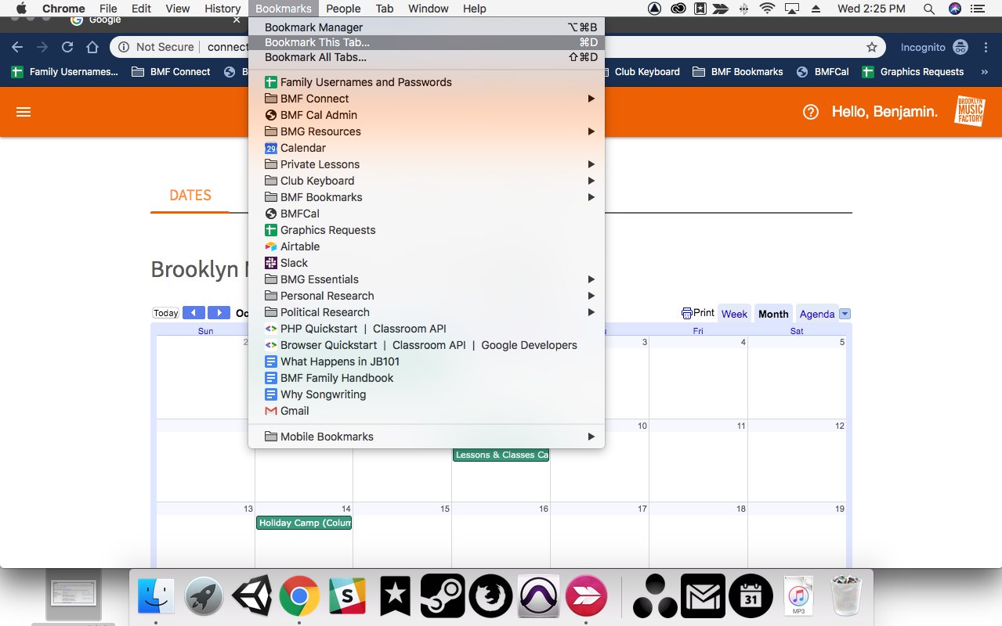The width and height of the screenshot is (1002, 626).
Task: Open Browser Quickstart Classroom API bookmark
Action: point(426,345)
